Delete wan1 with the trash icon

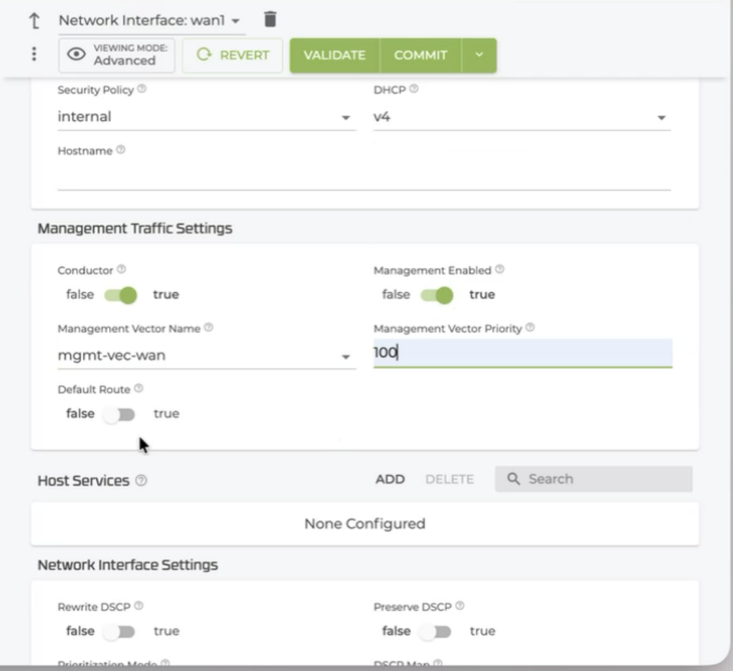(x=270, y=19)
